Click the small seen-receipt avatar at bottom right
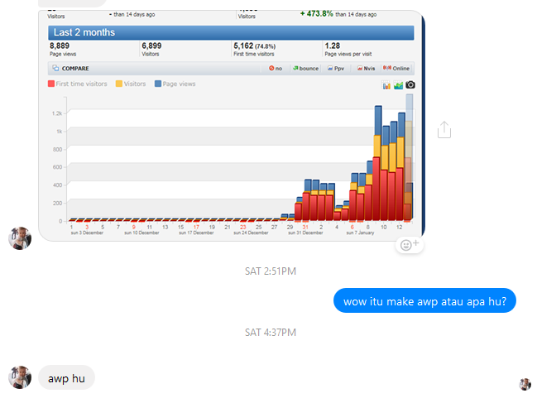537x403 pixels. 525,384
